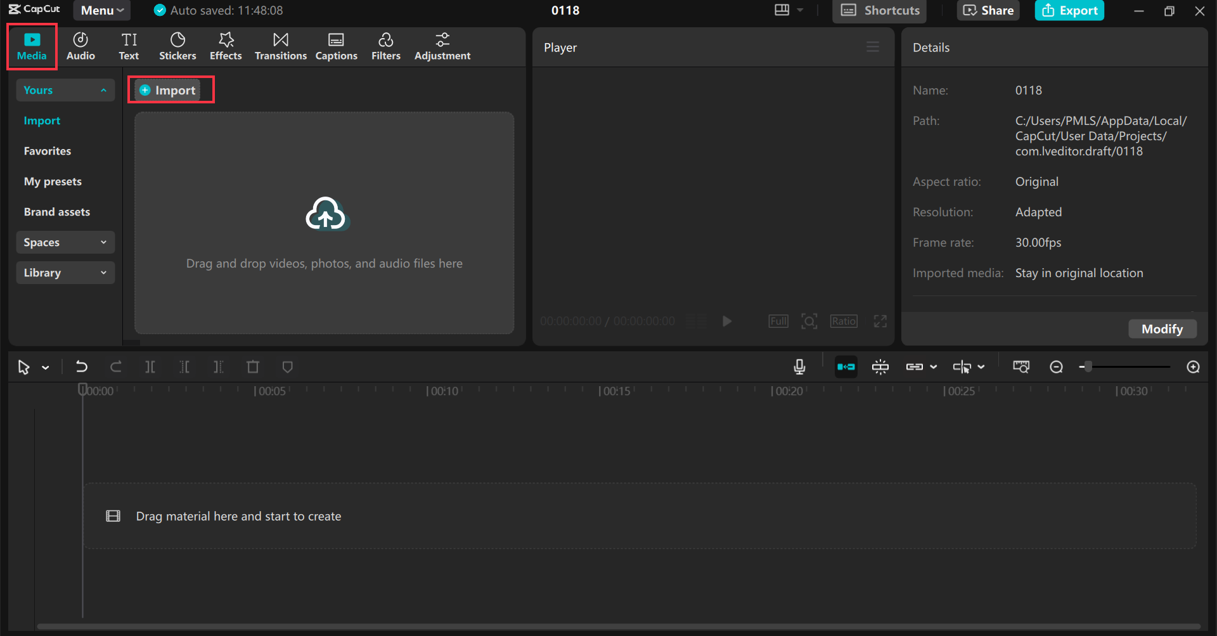This screenshot has height=636, width=1217.
Task: Click the Export button
Action: tap(1069, 10)
